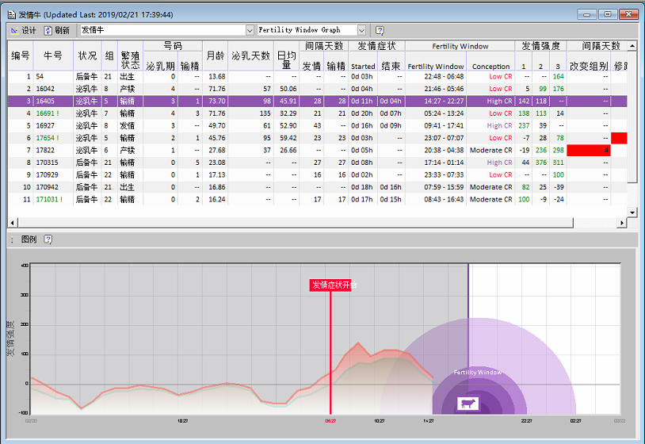Click the 发情症状开始 marker on the graph

(330, 285)
